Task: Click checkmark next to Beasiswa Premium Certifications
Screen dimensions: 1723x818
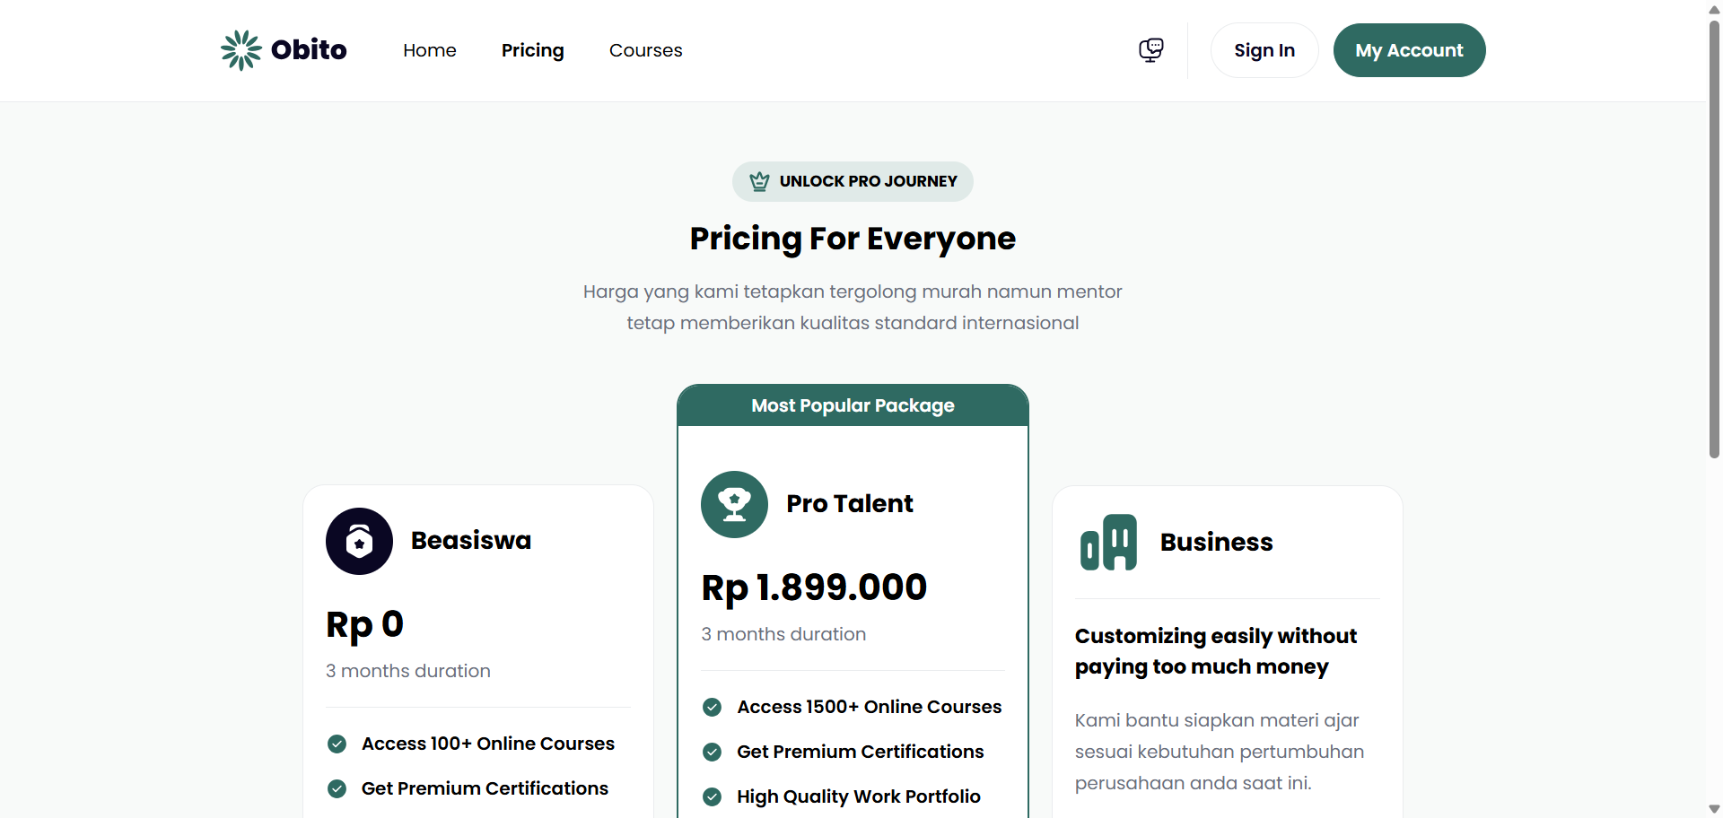Action: (337, 788)
